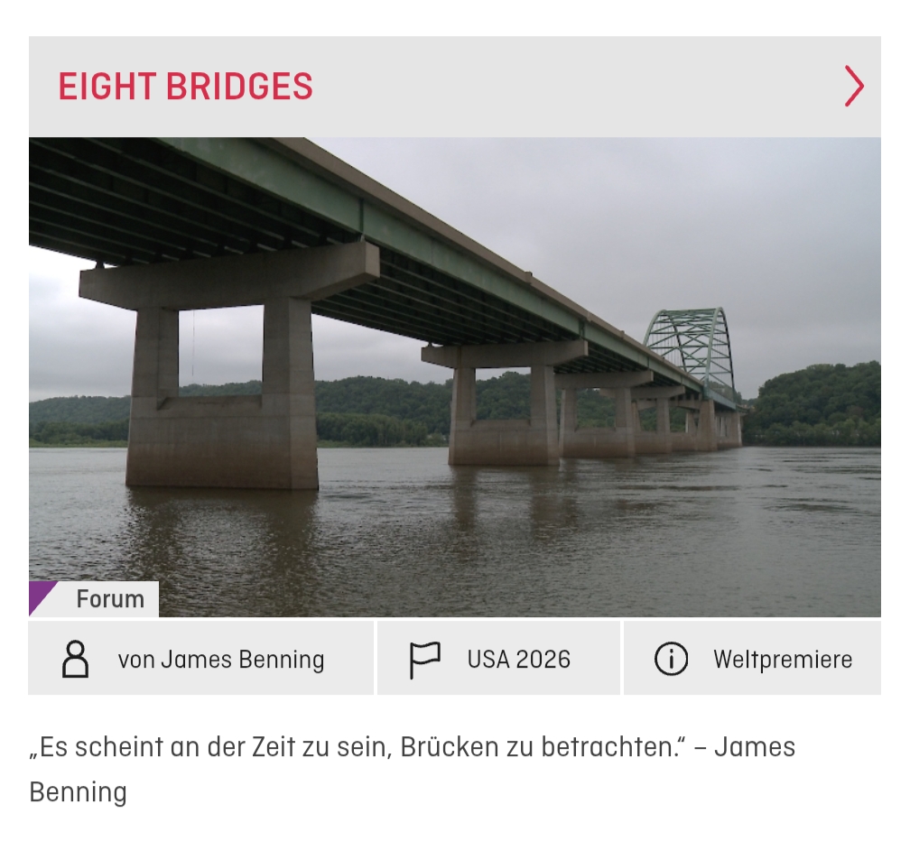Click the German quote about Brücken
The image size is (910, 841).
pos(412,769)
